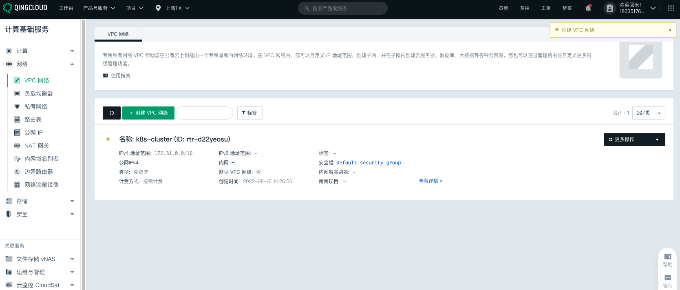This screenshot has height=290, width=680.
Task: Open the 帮助 help widget
Action: (x=668, y=260)
